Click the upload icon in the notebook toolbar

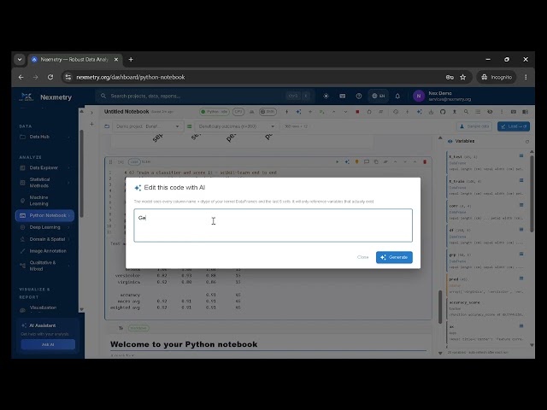click(454, 112)
